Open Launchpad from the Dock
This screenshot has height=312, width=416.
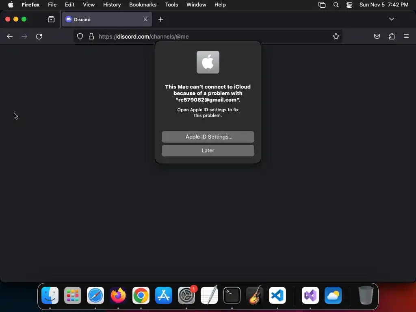coord(73,295)
